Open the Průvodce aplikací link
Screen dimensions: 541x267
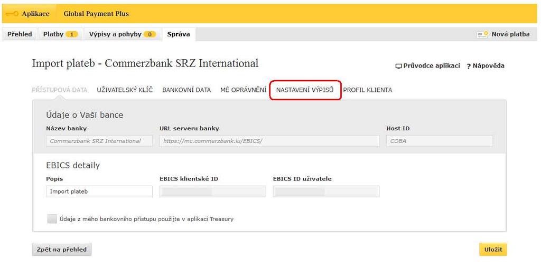428,66
